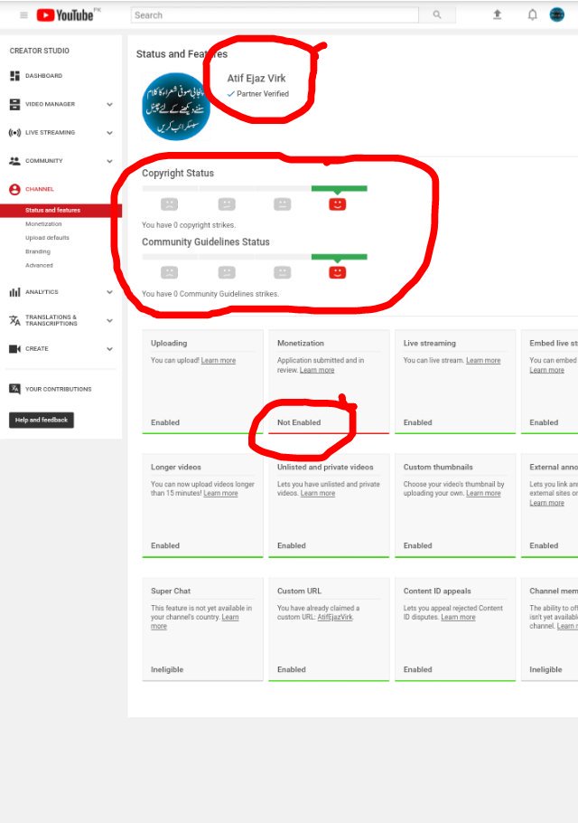Click the Atif Ejaz Virk channel name

256,78
